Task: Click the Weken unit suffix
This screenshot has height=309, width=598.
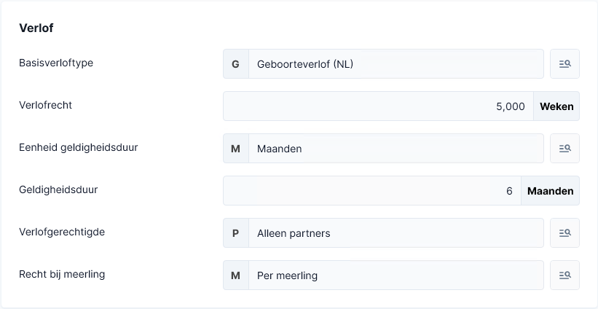Action: [556, 106]
